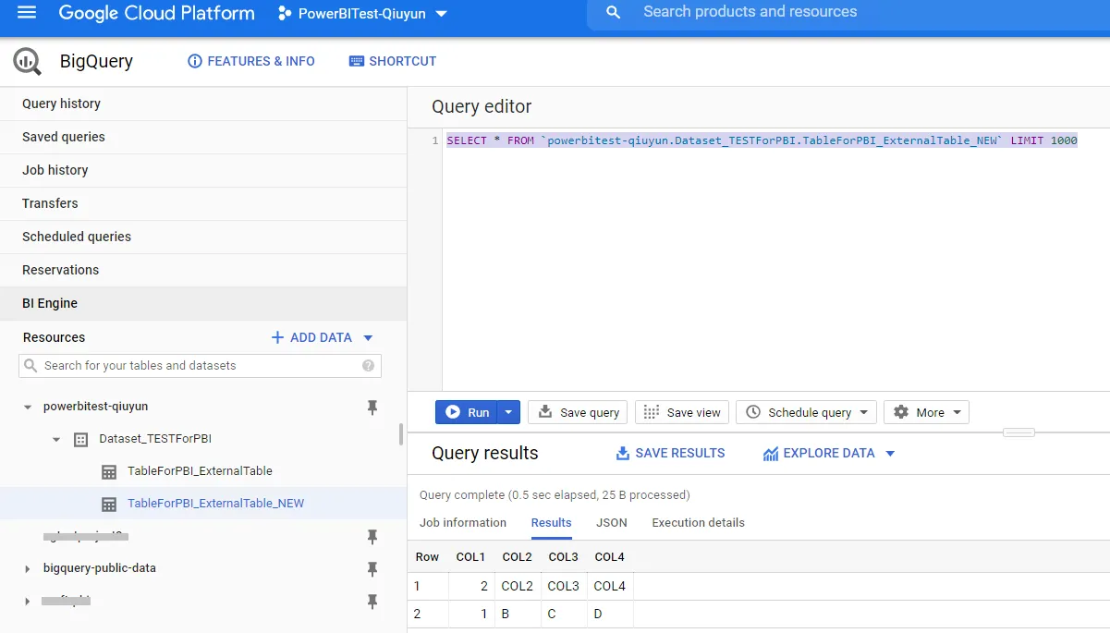The image size is (1110, 633).
Task: Switch to Results tab
Action: click(x=551, y=523)
